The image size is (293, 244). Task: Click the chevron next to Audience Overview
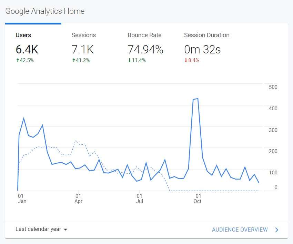pyautogui.click(x=277, y=230)
